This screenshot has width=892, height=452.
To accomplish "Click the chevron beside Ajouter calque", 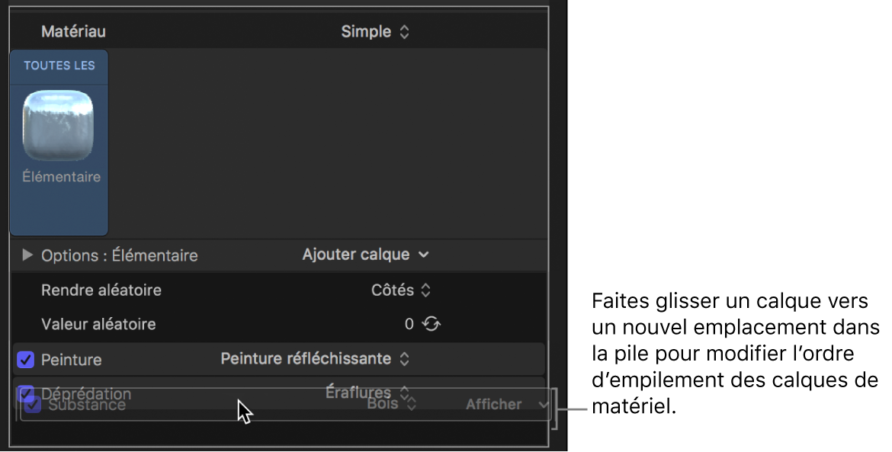I will point(424,255).
